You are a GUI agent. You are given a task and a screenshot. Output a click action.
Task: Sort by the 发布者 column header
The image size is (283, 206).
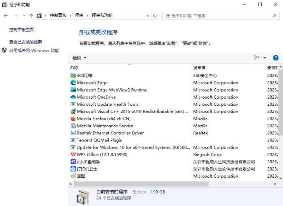click(x=228, y=67)
